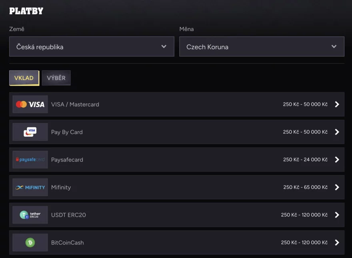Select the Mifinity payment label
Image resolution: width=352 pixels, height=258 pixels.
click(61, 187)
